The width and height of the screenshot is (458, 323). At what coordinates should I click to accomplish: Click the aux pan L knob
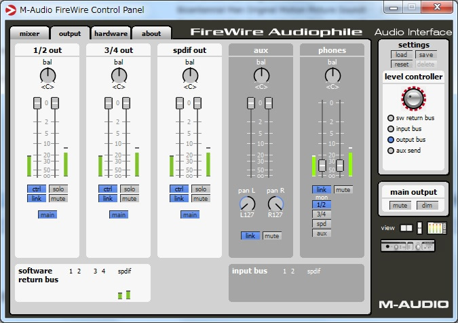pyautogui.click(x=247, y=204)
